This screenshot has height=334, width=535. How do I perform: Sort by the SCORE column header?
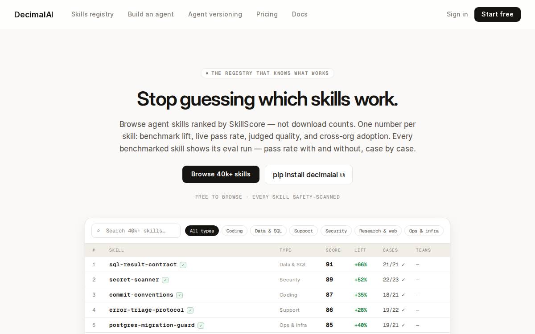click(333, 250)
